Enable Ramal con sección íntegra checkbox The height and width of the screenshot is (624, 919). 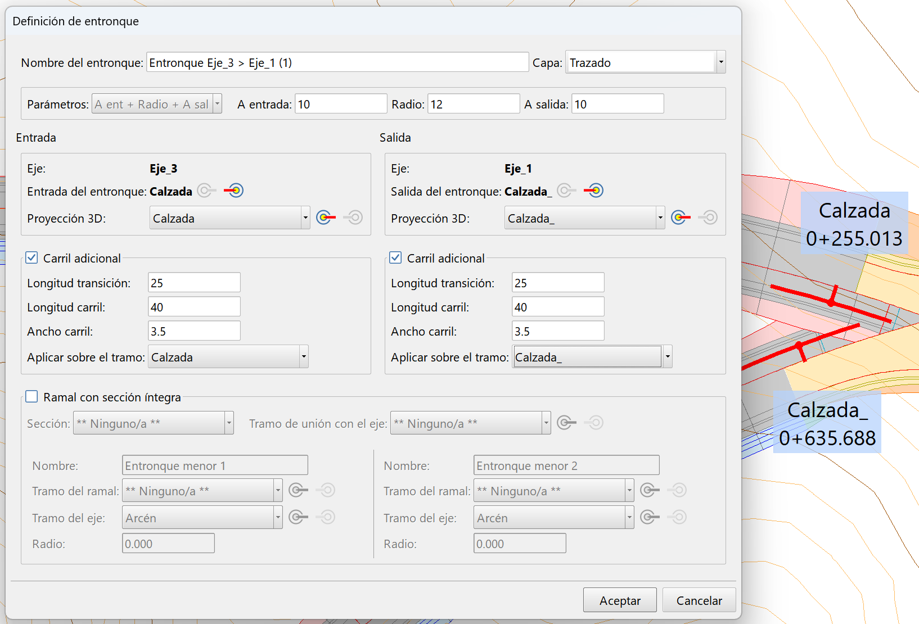[32, 397]
